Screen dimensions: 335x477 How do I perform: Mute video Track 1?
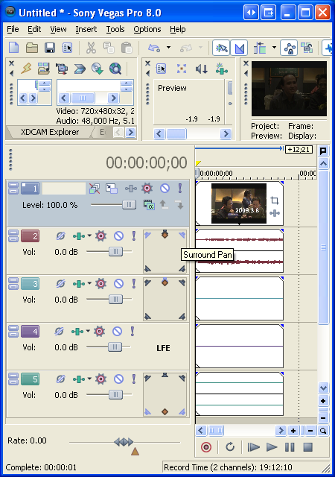165,189
